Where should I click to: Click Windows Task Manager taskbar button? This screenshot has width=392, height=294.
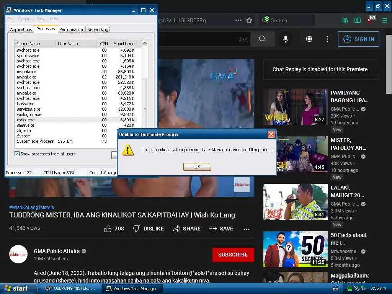point(132,289)
